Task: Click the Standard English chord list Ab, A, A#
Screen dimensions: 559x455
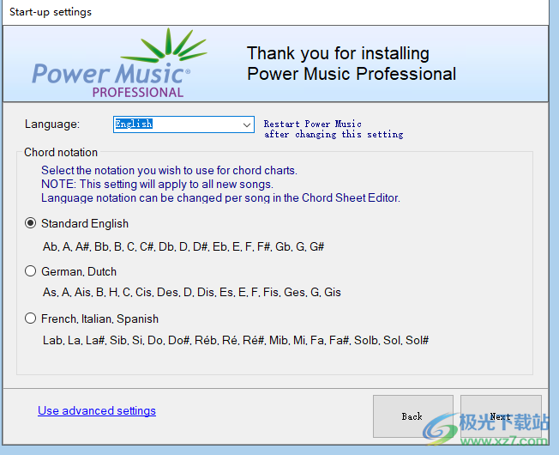Action: (x=183, y=246)
